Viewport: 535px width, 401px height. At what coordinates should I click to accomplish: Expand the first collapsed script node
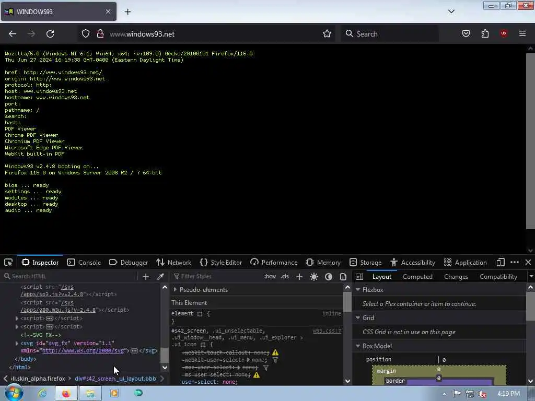(17, 318)
